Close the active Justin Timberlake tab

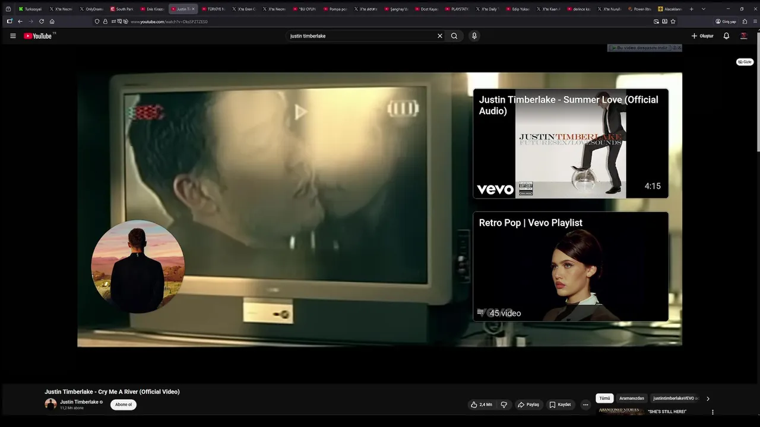(193, 9)
